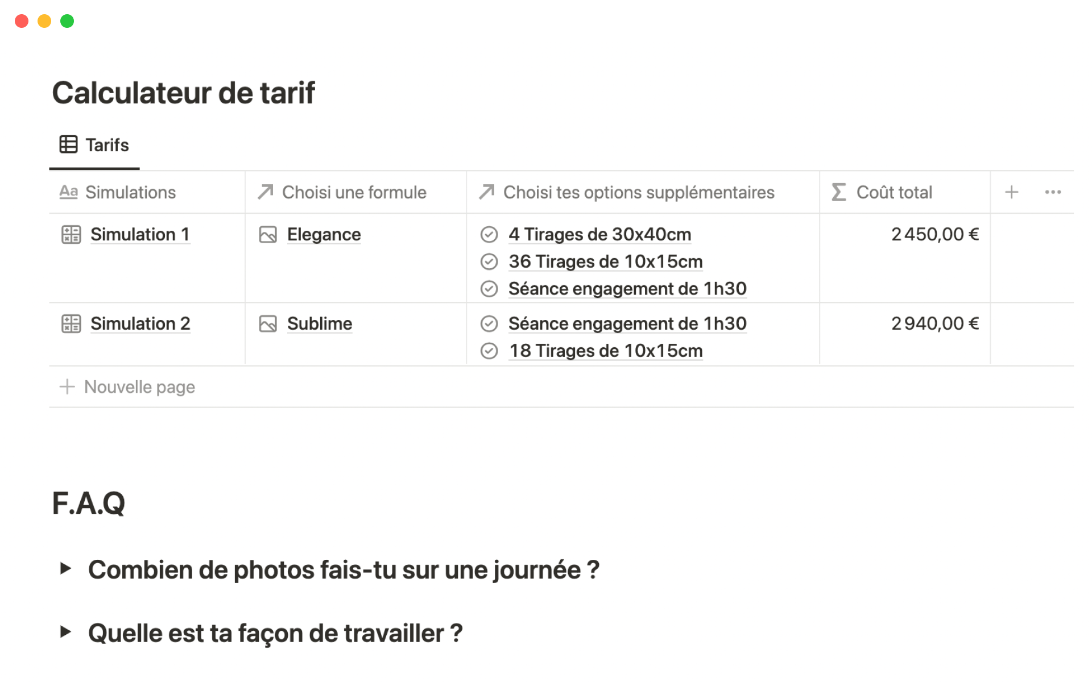Viewport: 1092px width, 682px height.
Task: Expand the Combien de photos question toggle
Action: coord(65,568)
